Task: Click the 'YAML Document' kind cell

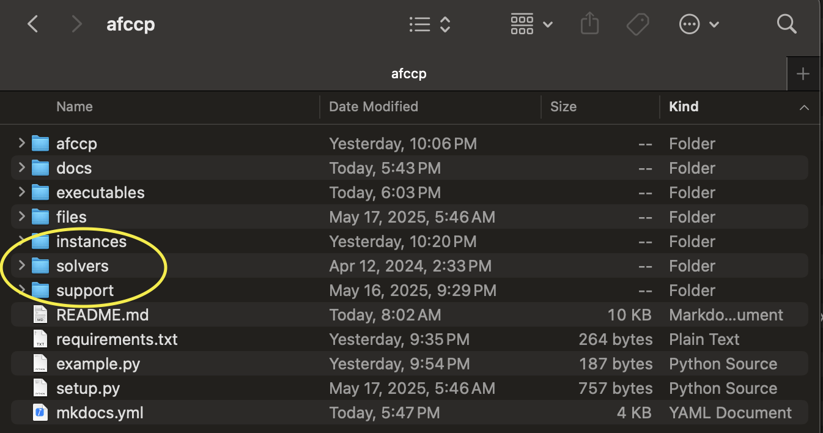Action: (x=730, y=413)
